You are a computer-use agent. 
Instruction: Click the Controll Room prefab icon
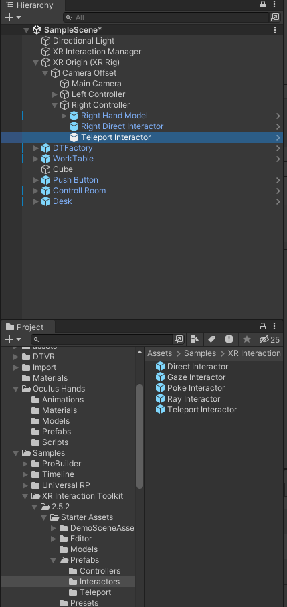pyautogui.click(x=46, y=191)
